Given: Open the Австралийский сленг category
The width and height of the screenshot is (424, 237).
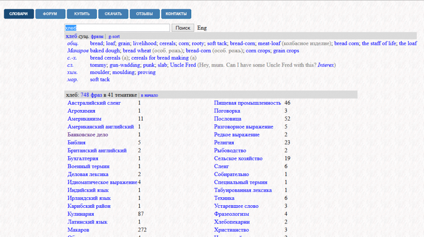Looking at the screenshot, I should tap(94, 103).
